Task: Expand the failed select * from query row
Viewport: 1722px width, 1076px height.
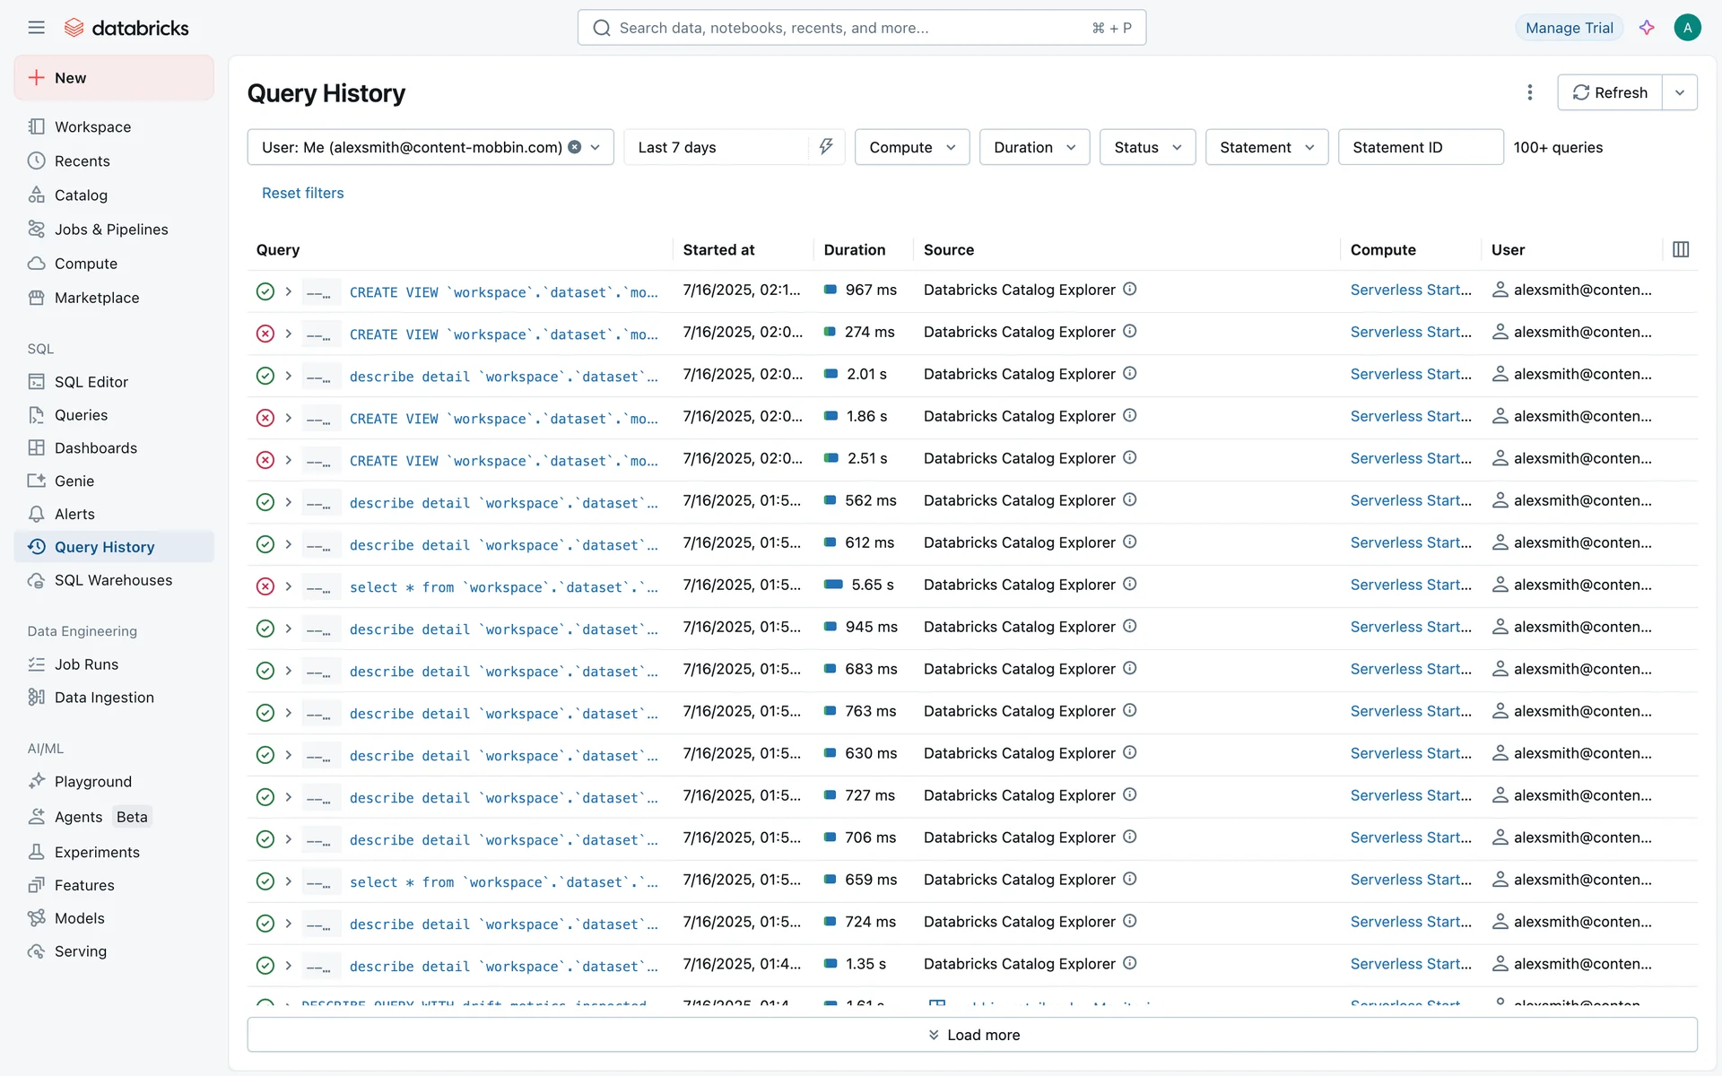Action: (289, 586)
